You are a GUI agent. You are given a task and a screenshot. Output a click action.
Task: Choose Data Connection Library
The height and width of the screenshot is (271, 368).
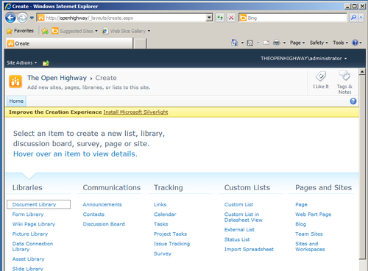[x=32, y=246]
